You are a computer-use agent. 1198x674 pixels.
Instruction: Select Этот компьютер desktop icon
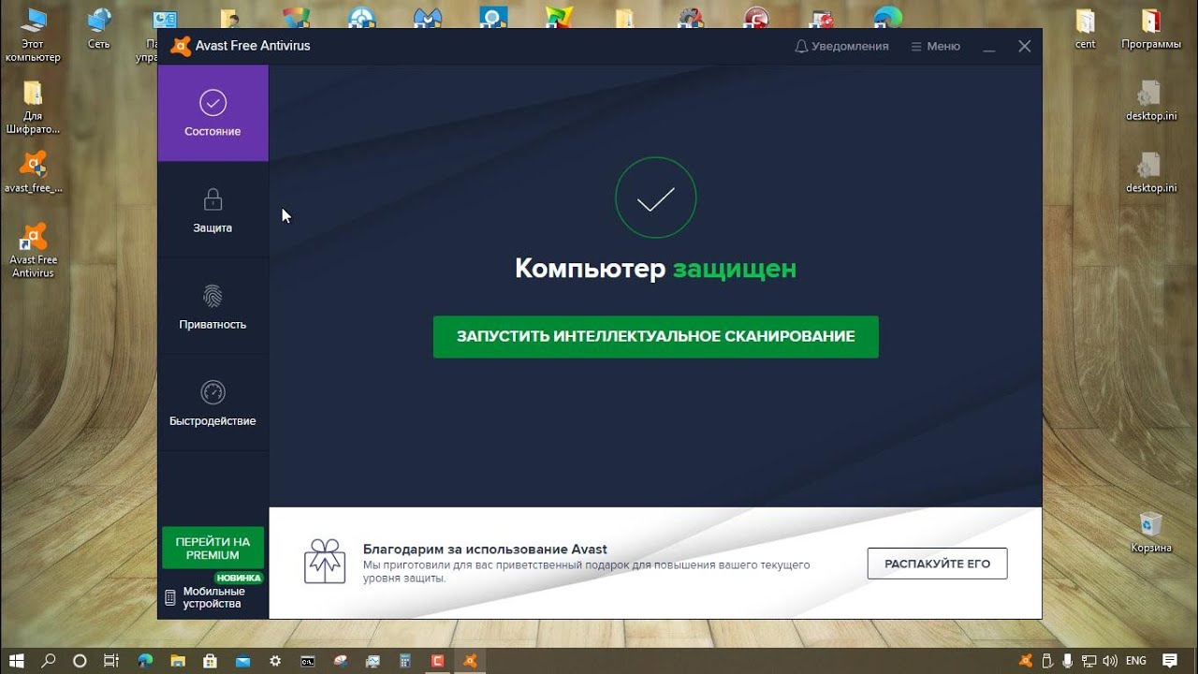(x=33, y=34)
